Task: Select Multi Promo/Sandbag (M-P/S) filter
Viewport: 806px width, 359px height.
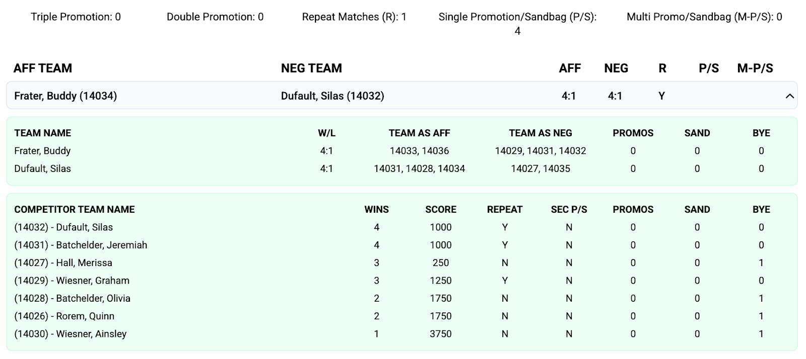Action: tap(704, 17)
